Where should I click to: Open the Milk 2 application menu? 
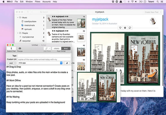coord(10,2)
